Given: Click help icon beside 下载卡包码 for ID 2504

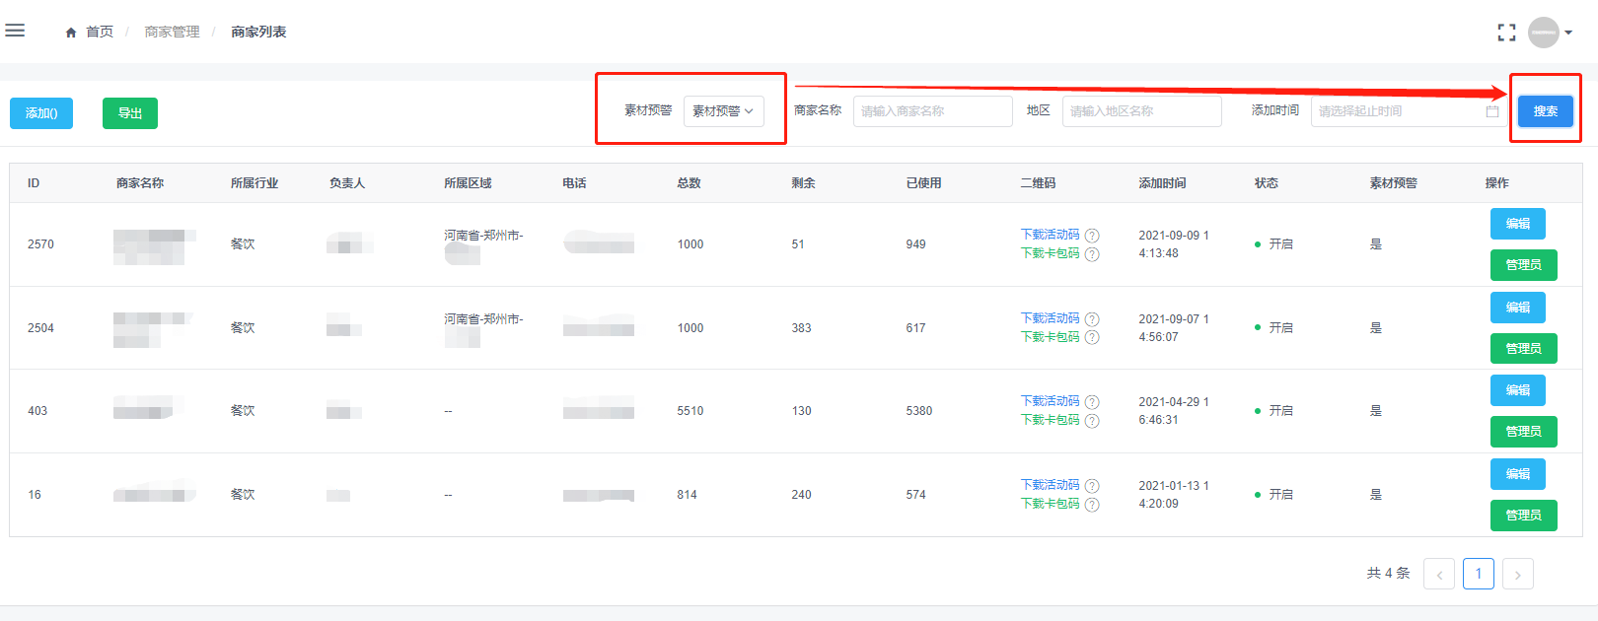Looking at the screenshot, I should pos(1092,338).
